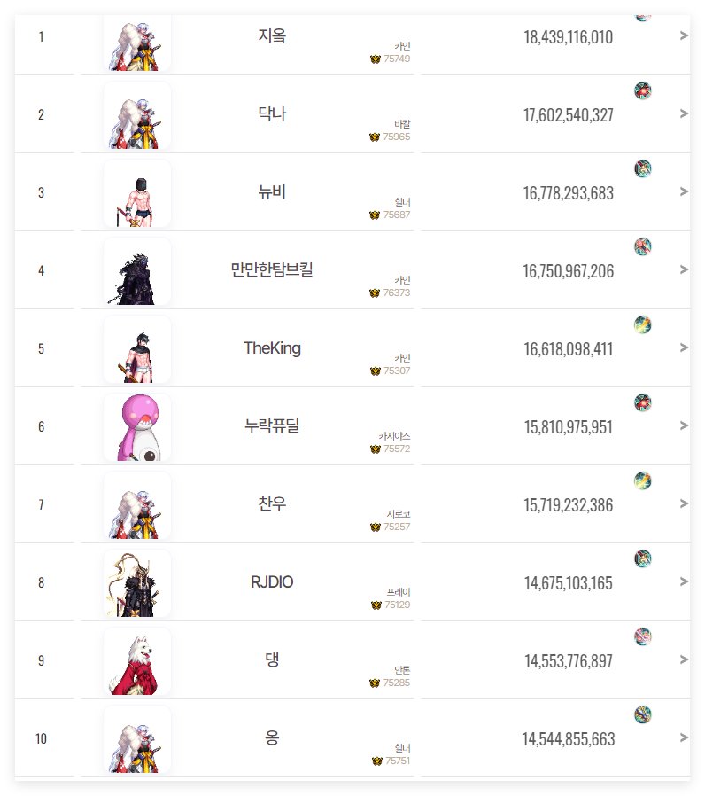Click the circular icon in TheKing's row
The width and height of the screenshot is (705, 796).
pos(643,325)
